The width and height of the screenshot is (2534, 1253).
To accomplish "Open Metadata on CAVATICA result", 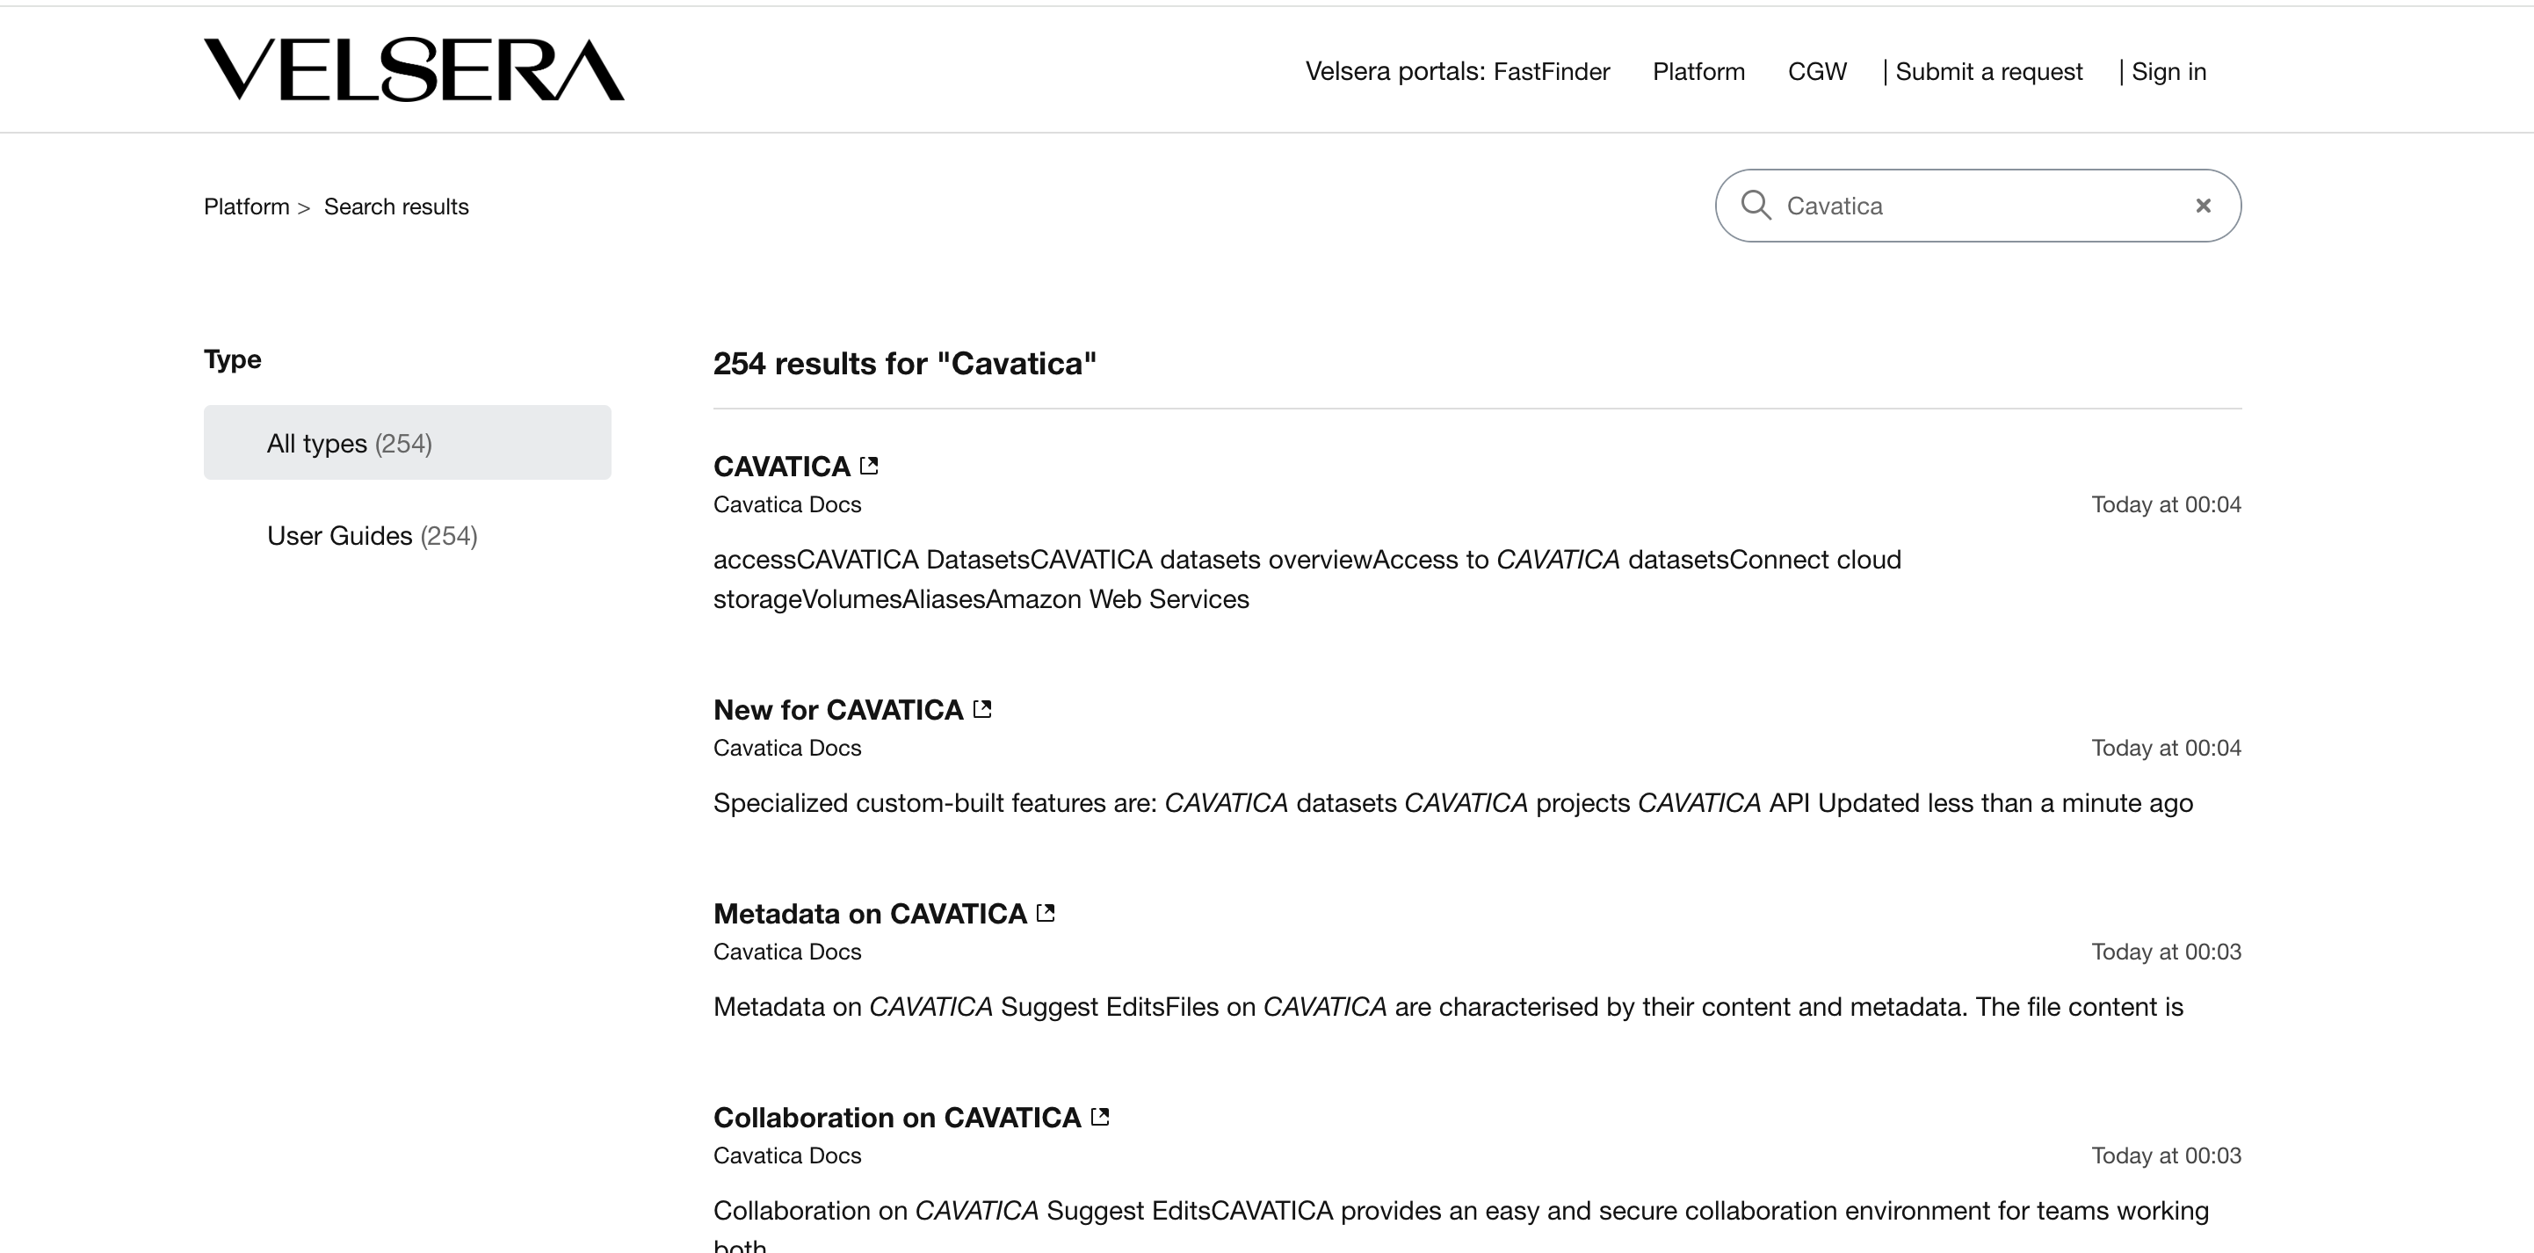I will (870, 914).
